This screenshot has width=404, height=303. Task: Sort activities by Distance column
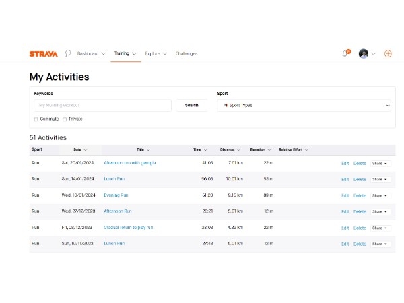(228, 150)
